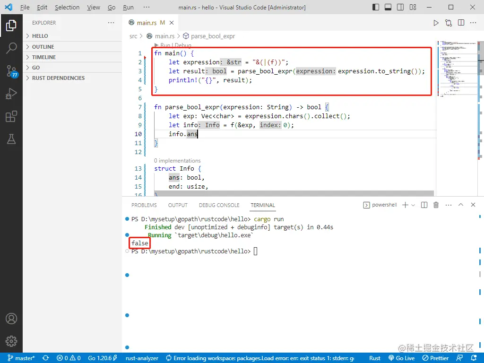Open the Run and Debug view
This screenshot has height=363, width=484.
tap(11, 94)
